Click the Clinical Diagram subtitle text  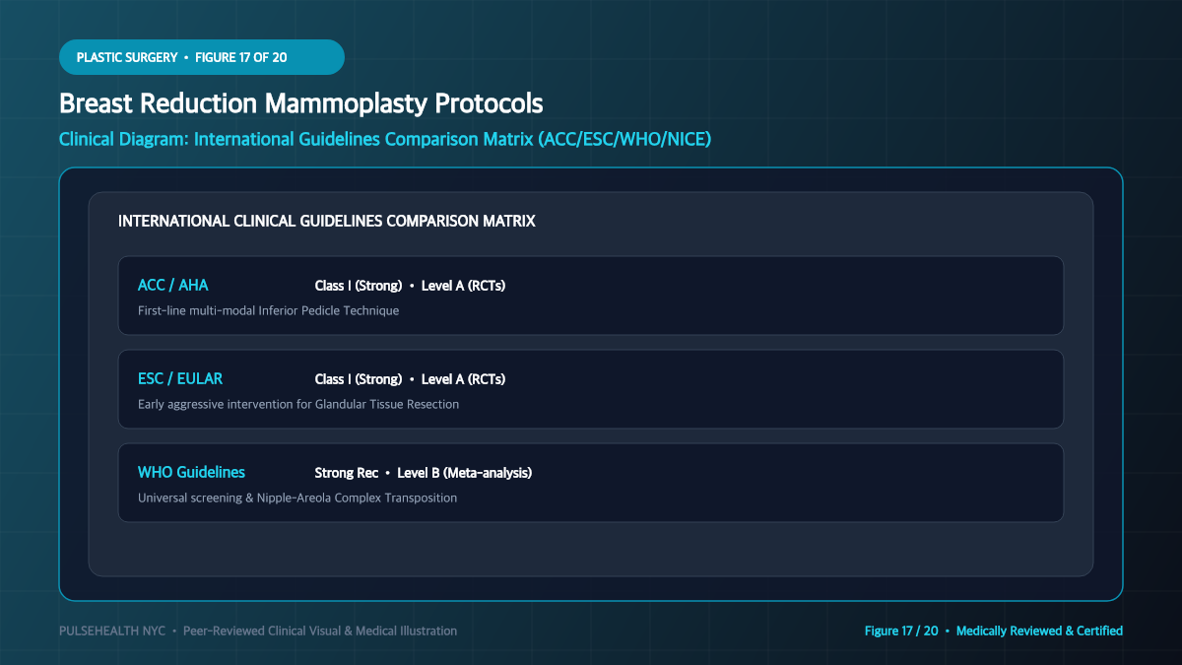coord(385,139)
